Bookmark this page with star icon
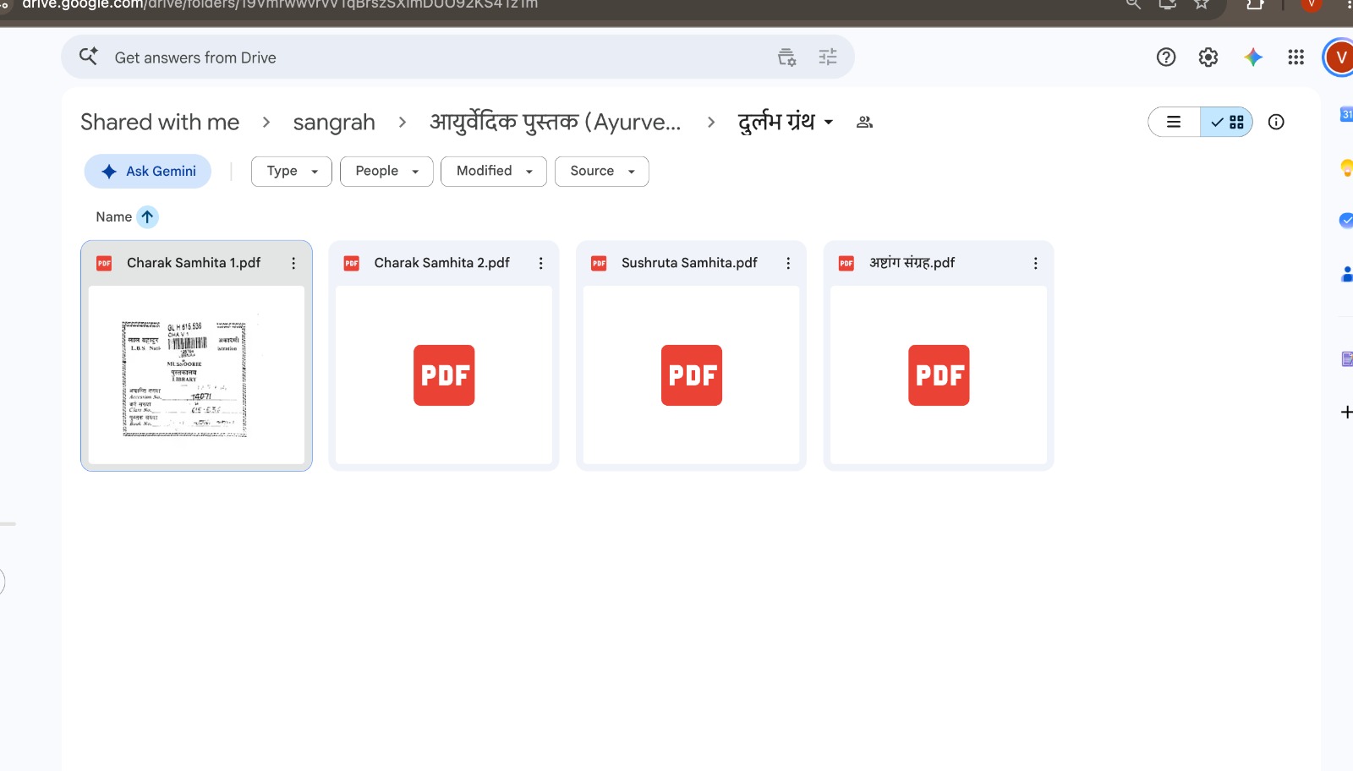Screen dimensions: 1353x771 pyautogui.click(x=1202, y=4)
